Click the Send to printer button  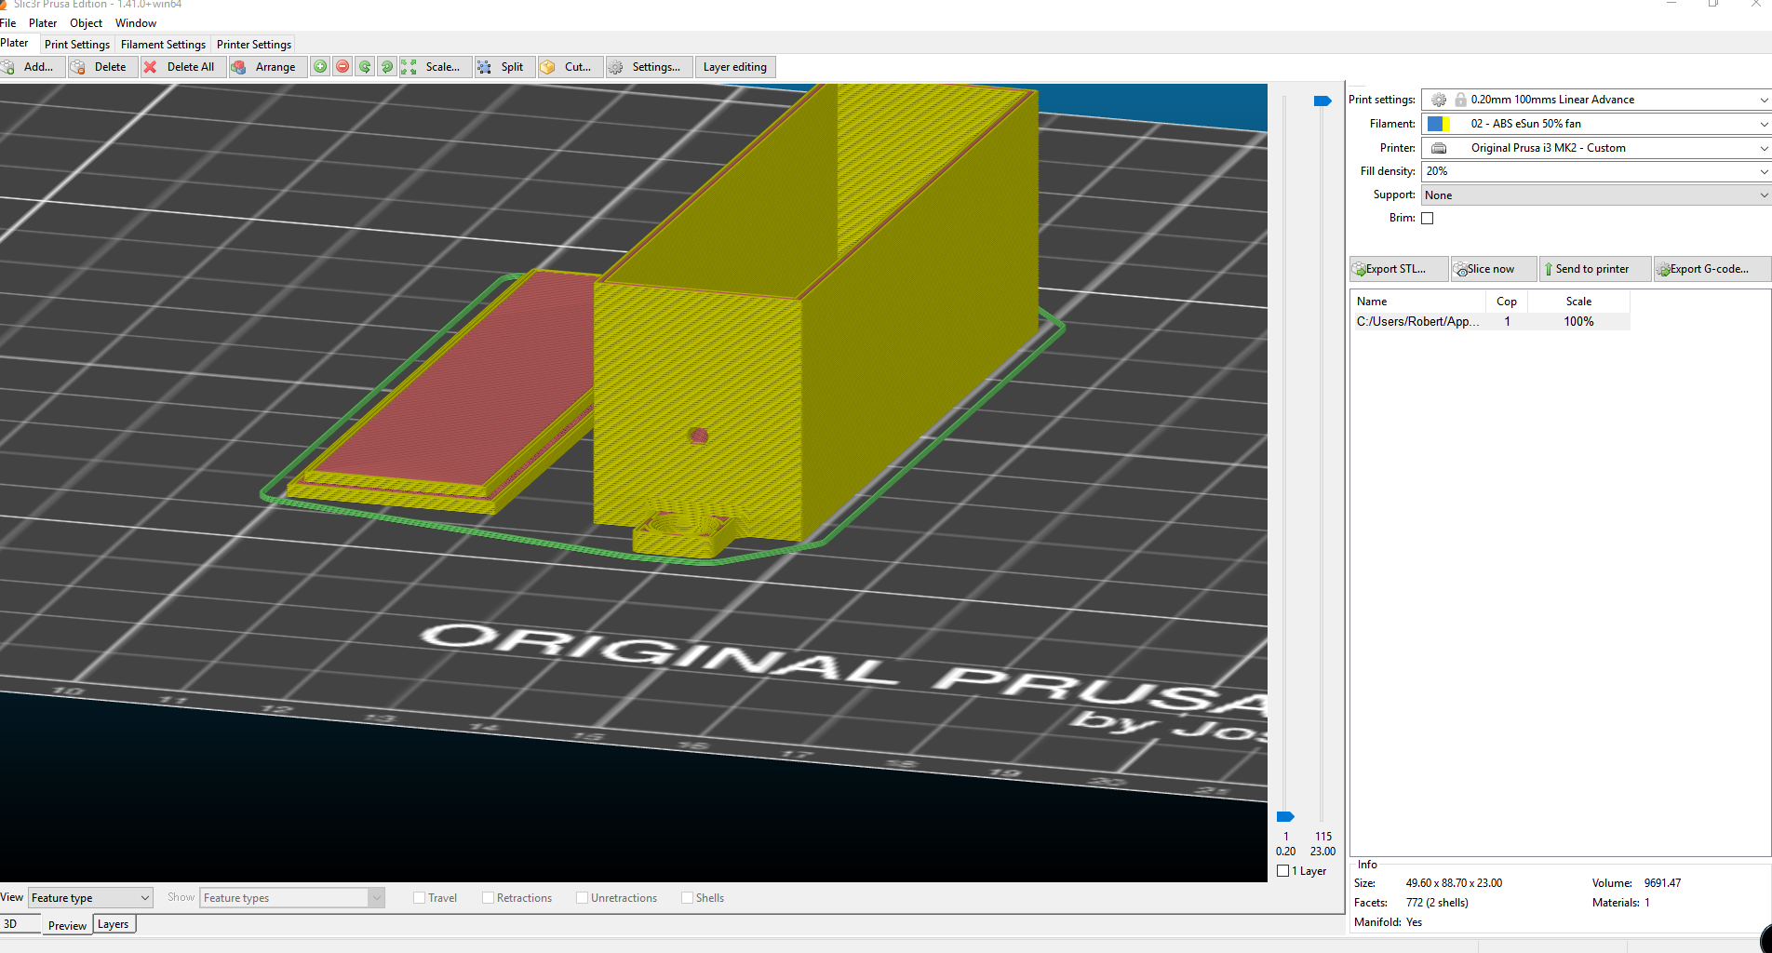pos(1595,269)
